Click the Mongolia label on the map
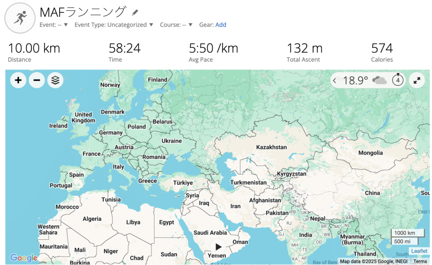Image resolution: width=432 pixels, height=265 pixels. click(370, 153)
